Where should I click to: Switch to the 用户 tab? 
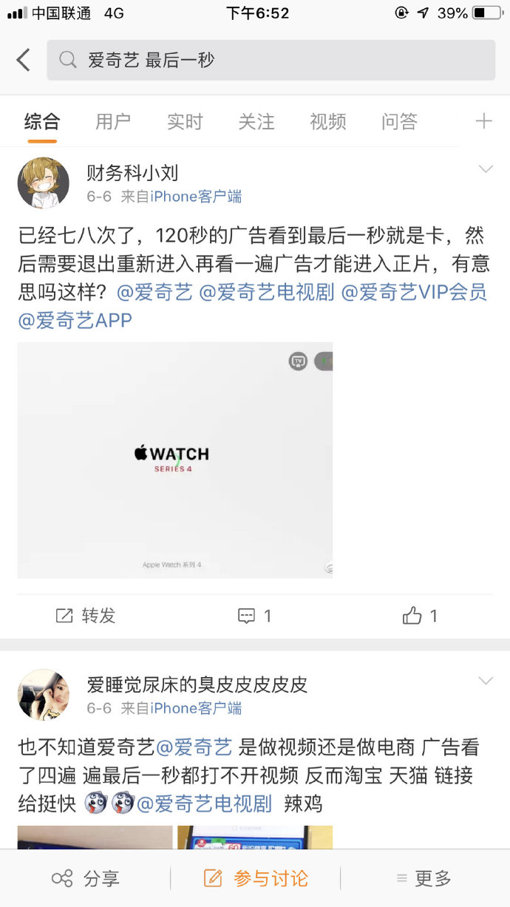pos(113,121)
